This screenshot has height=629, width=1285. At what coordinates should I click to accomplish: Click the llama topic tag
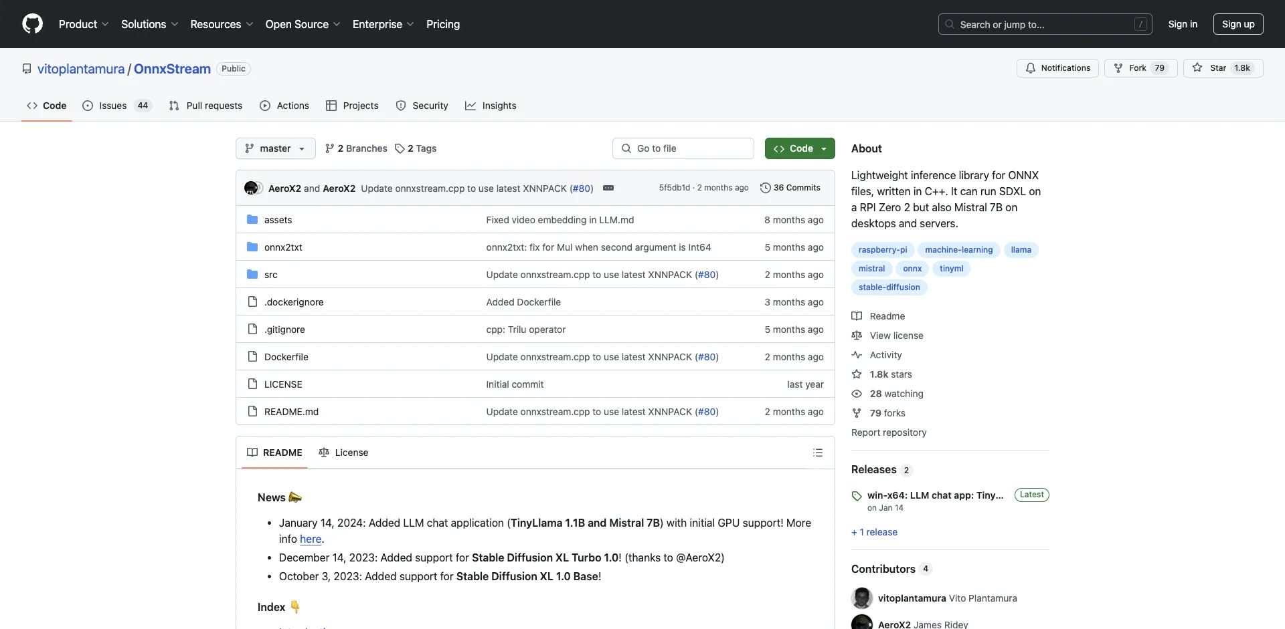pyautogui.click(x=1021, y=250)
